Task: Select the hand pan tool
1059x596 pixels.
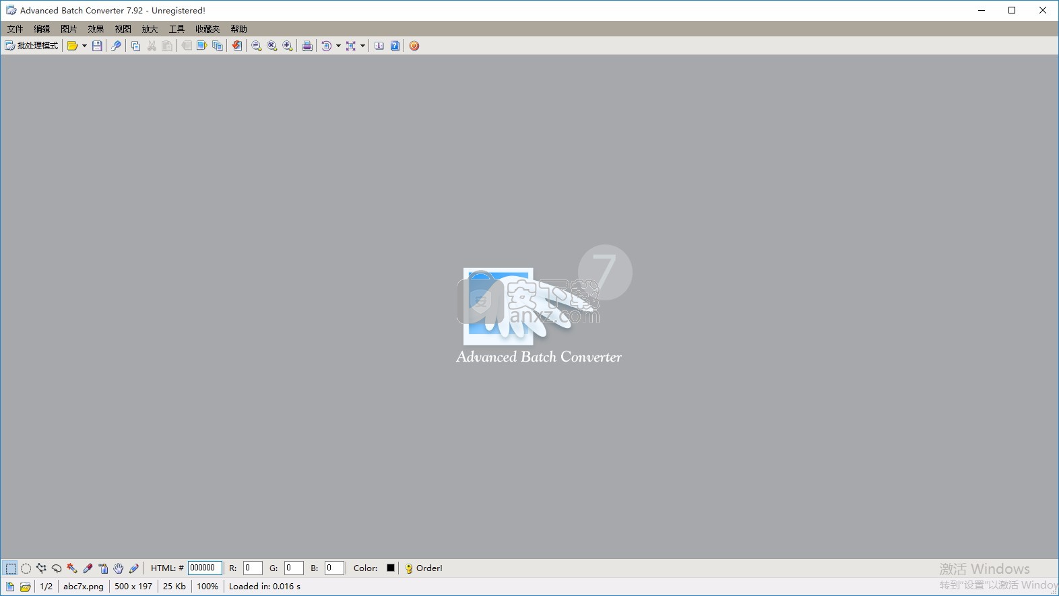Action: tap(119, 568)
